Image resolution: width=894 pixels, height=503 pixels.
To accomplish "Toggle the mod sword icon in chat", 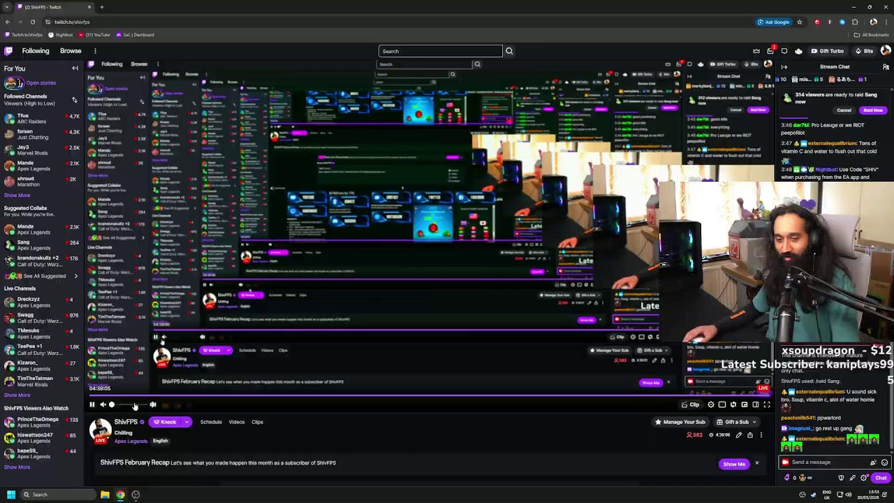I will pyautogui.click(x=852, y=478).
